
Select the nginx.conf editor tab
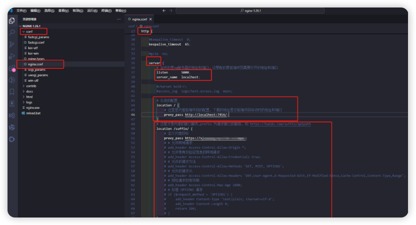[140, 19]
